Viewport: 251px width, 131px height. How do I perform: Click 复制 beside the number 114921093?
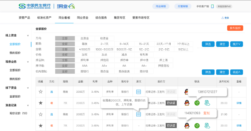[207, 113]
